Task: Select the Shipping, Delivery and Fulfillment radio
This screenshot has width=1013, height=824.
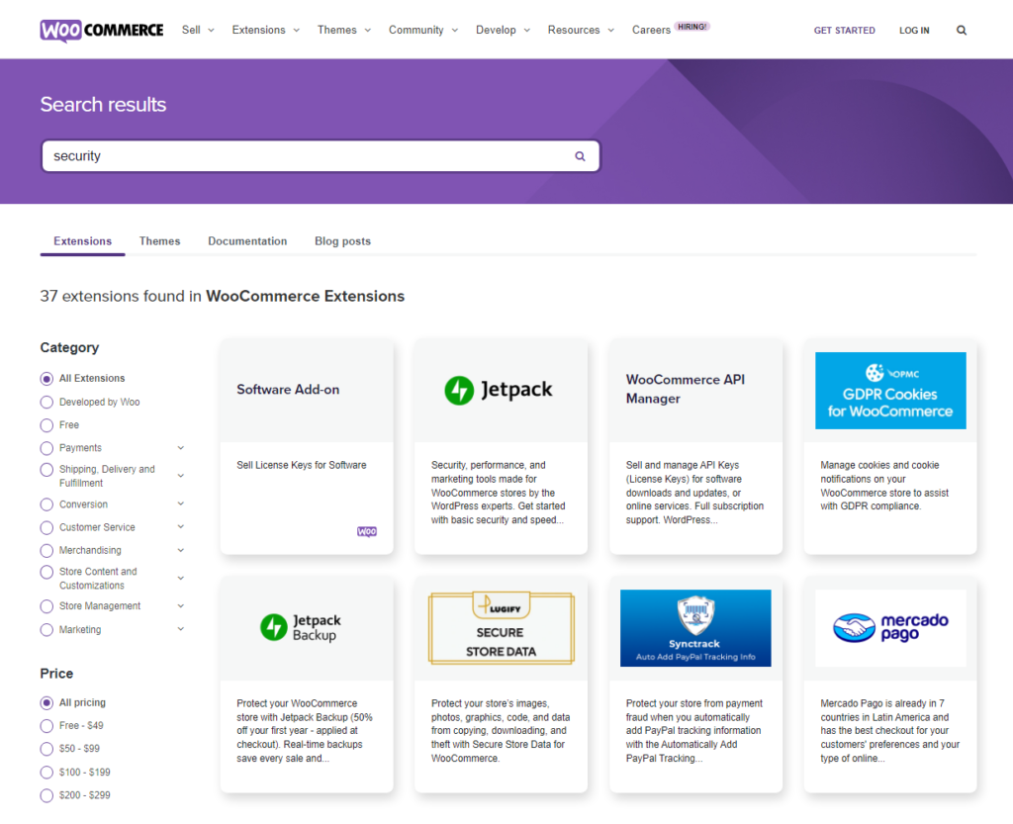Action: (46, 470)
